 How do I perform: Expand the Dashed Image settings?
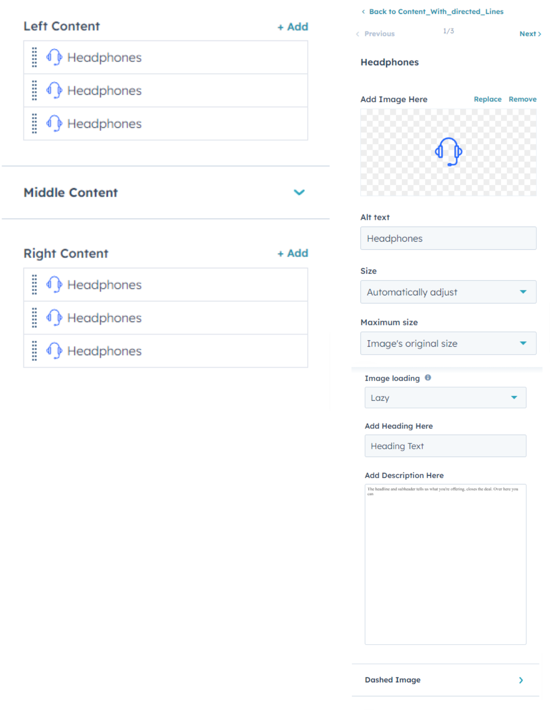tap(521, 680)
